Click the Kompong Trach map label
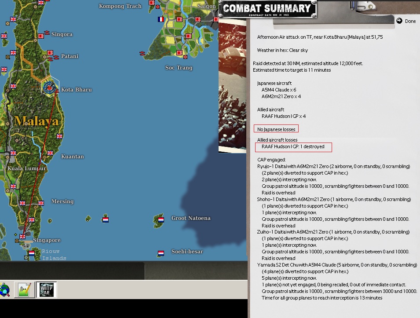The height and width of the screenshot is (318, 420). pos(120,6)
